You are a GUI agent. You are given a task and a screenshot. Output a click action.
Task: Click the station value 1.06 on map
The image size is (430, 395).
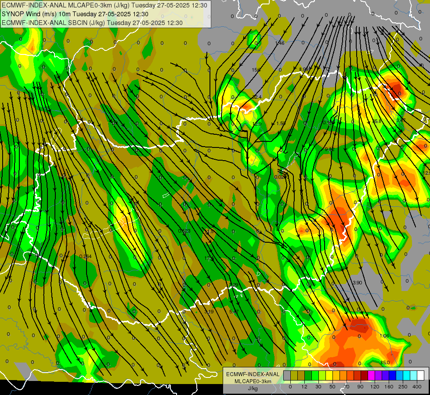pos(384,336)
